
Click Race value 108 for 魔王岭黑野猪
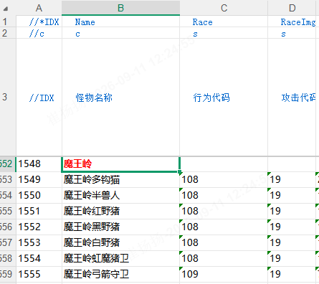click(224, 227)
